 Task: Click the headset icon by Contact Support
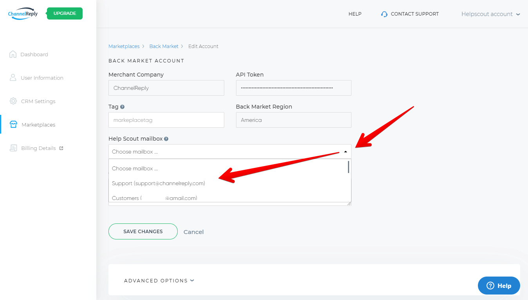pos(384,14)
